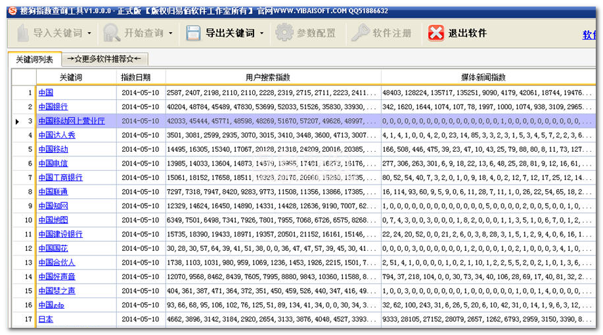
Task: Click media news index cell starting 342, 1620
Action: (x=489, y=107)
